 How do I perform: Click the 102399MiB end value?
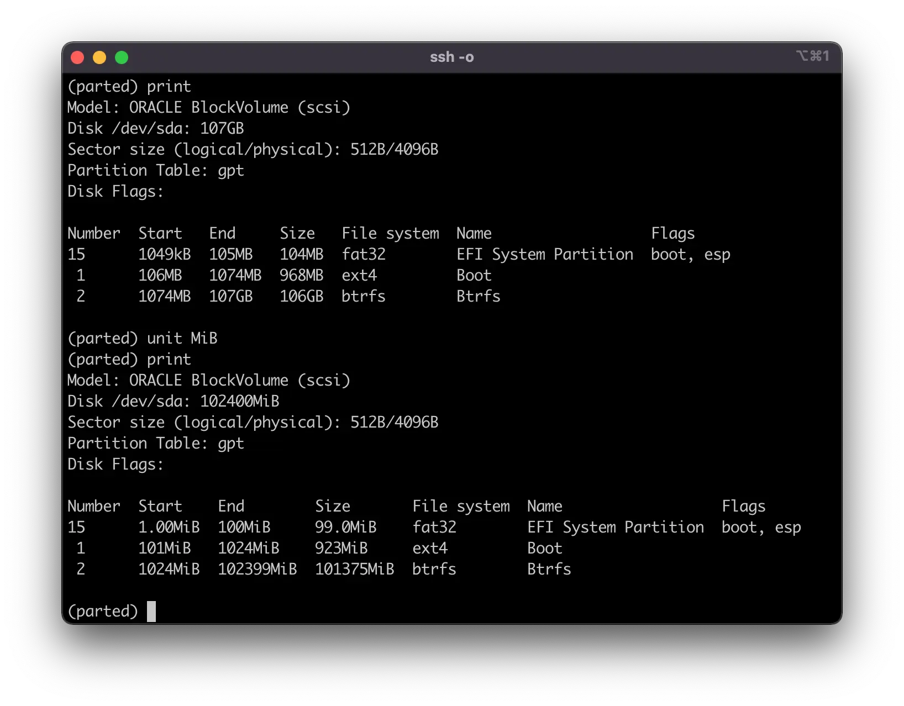click(257, 569)
